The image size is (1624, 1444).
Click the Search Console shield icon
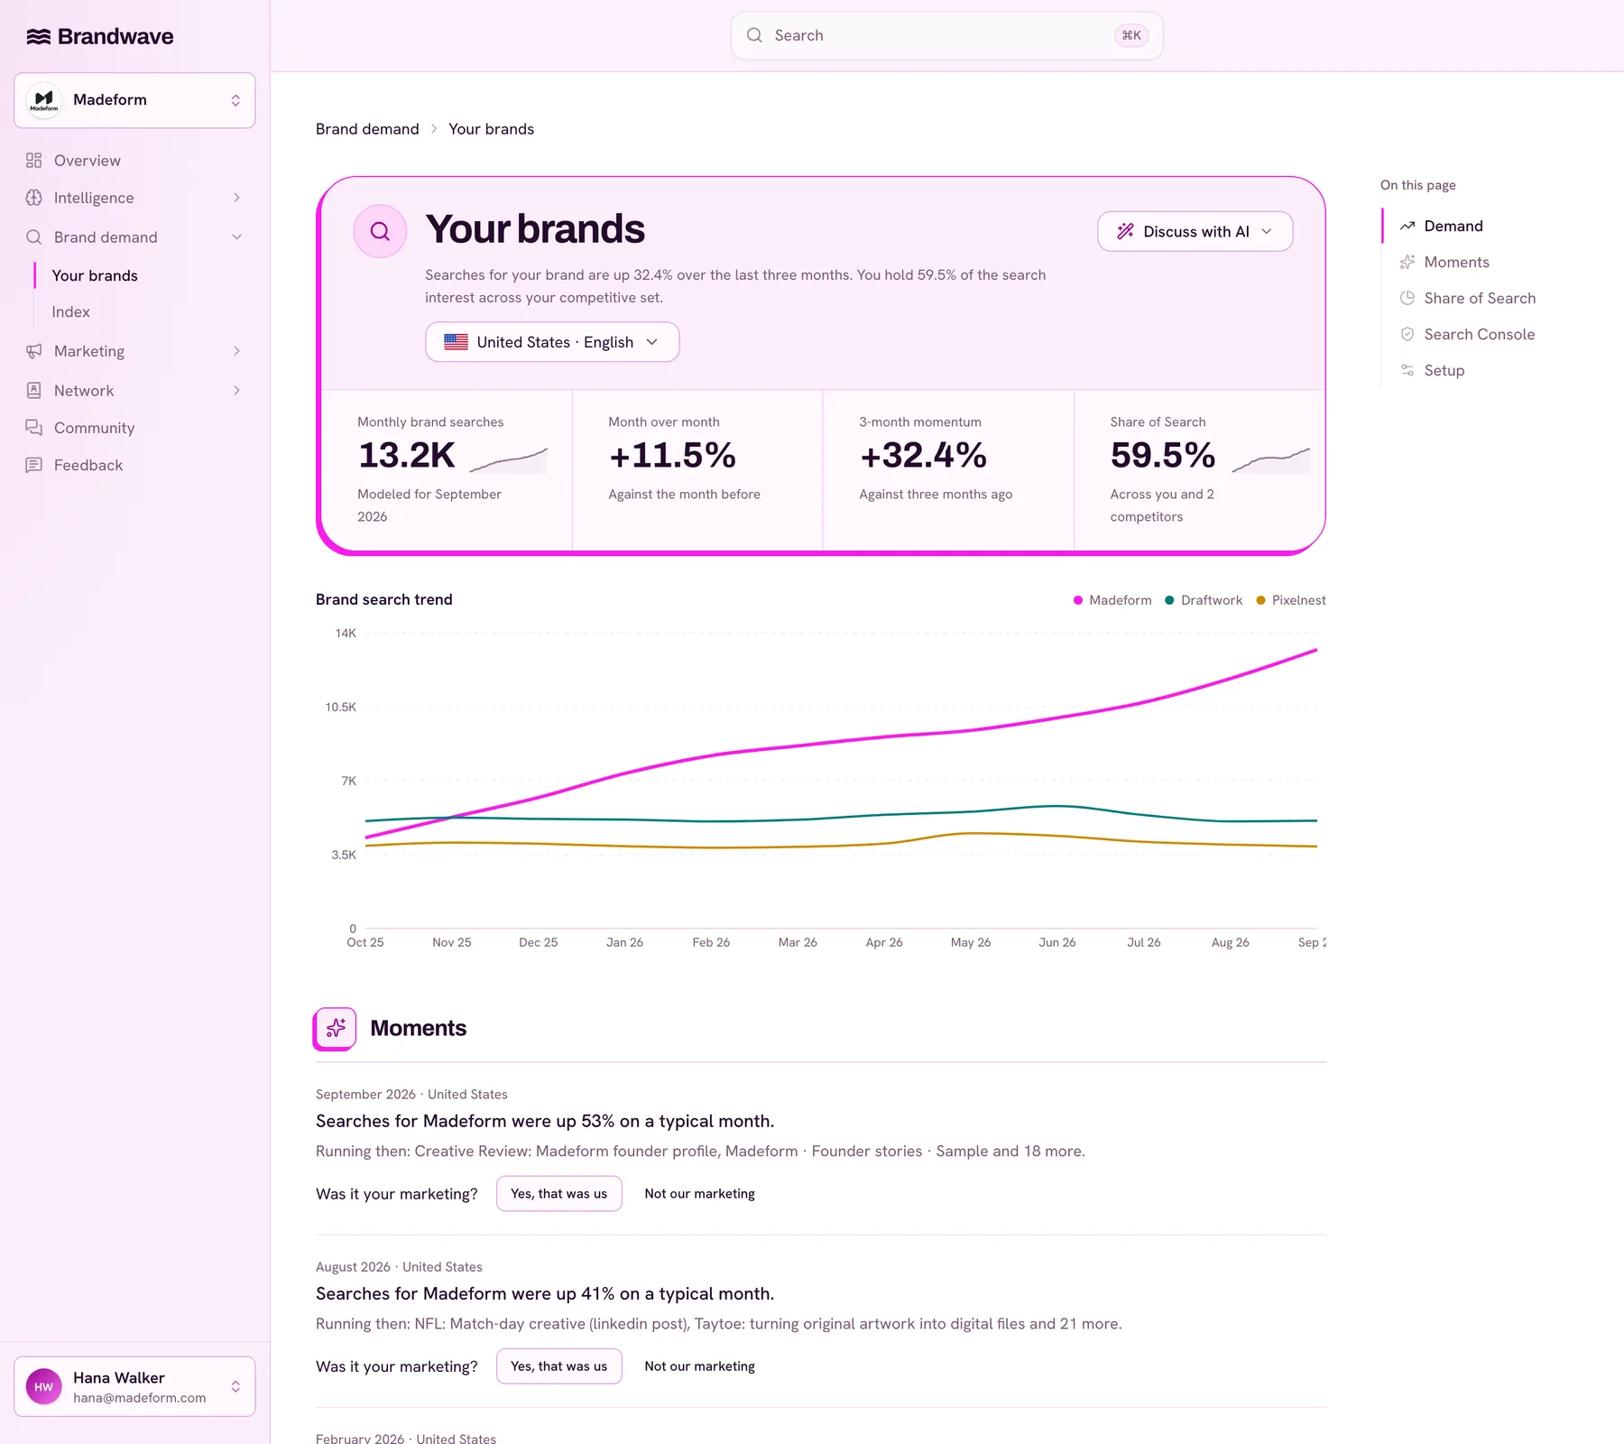coord(1407,334)
